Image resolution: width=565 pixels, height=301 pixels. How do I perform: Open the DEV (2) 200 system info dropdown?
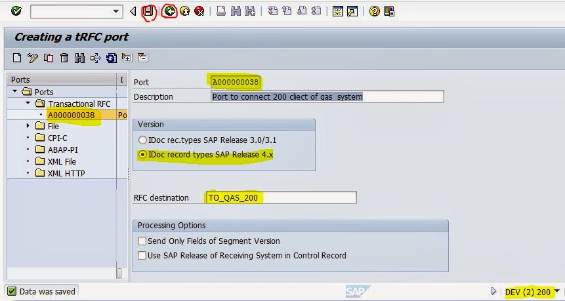pos(557,291)
